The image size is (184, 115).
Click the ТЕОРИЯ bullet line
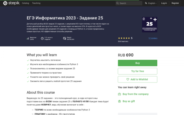tap(62, 110)
